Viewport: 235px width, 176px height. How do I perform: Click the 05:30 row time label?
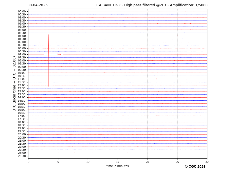pos(22,45)
